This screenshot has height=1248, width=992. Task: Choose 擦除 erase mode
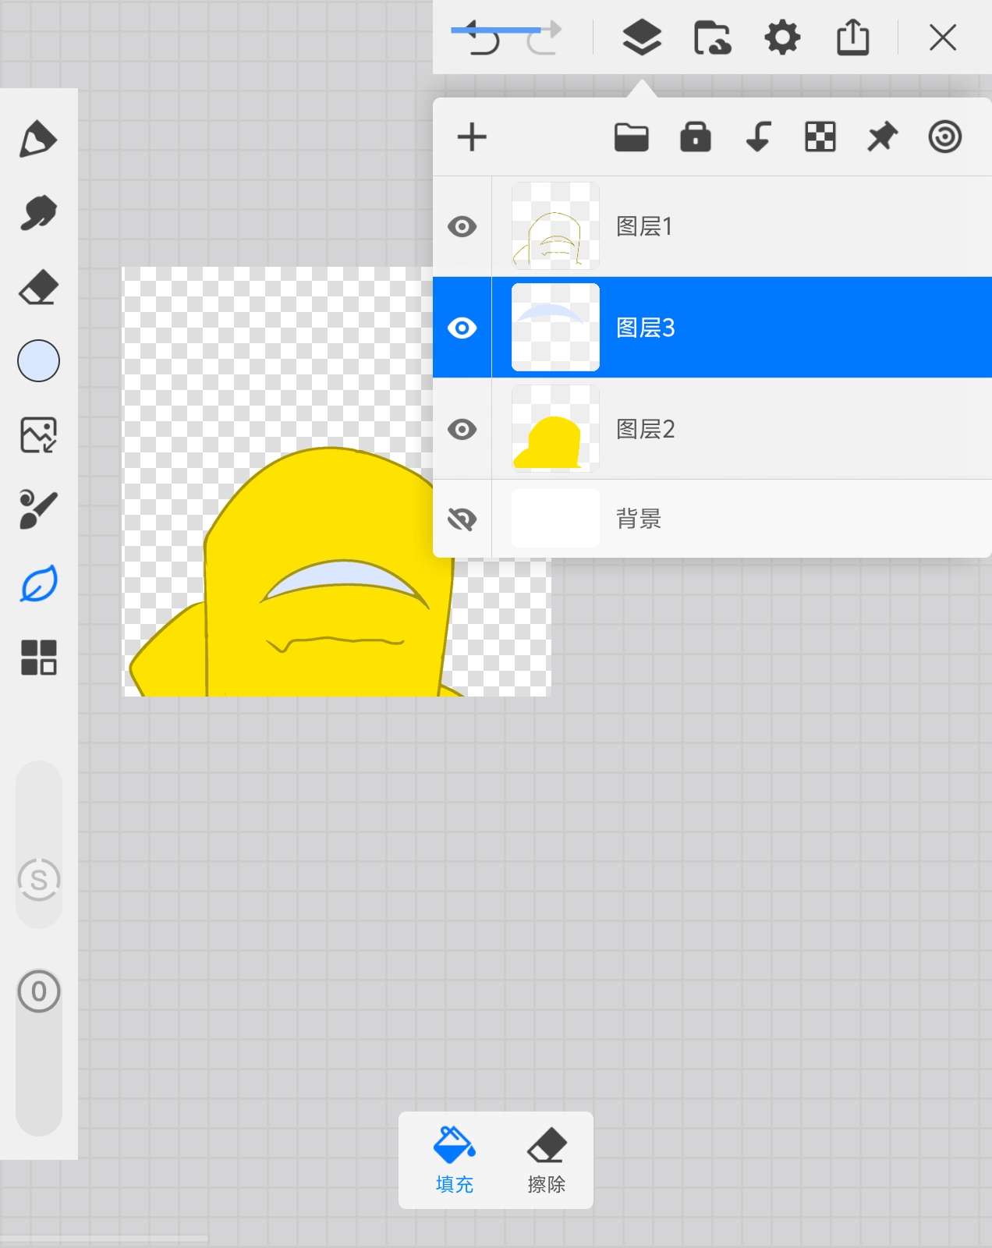point(546,1160)
